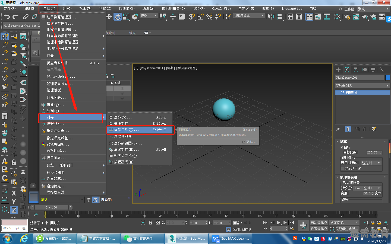This screenshot has width=391, height=244.
Task: Activate the Select and Rotate tool
Action: pyautogui.click(x=118, y=17)
